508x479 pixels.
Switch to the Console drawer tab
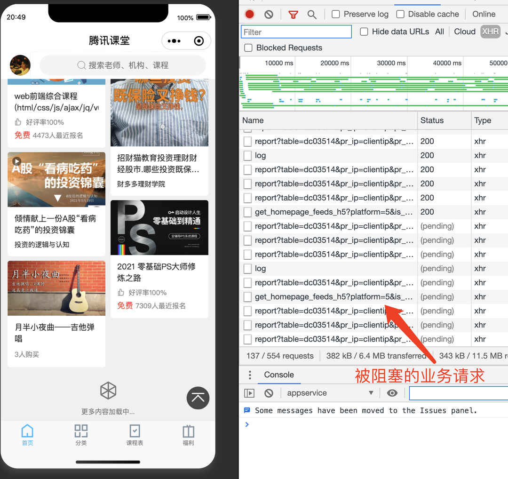pyautogui.click(x=278, y=375)
